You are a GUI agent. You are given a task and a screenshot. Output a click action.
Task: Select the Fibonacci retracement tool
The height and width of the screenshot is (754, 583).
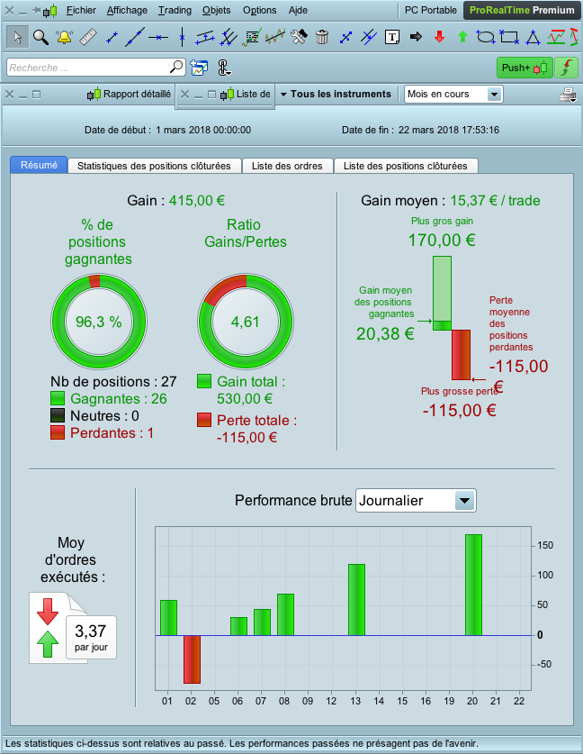(x=252, y=37)
